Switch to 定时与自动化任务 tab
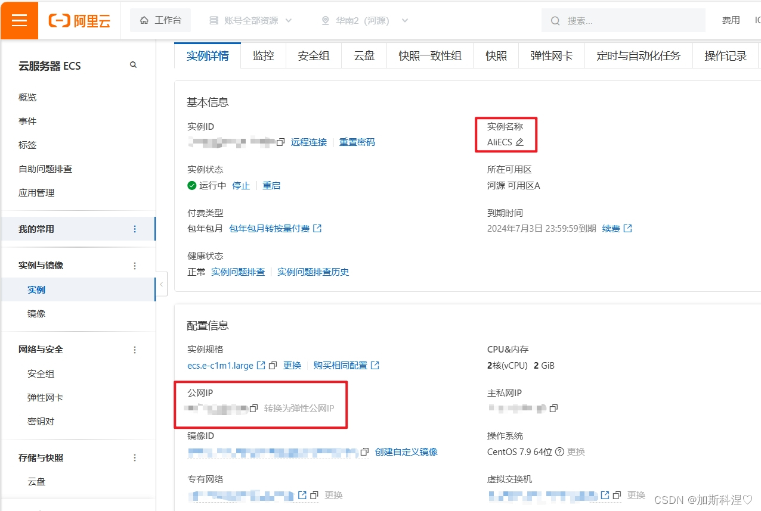761x511 pixels. (639, 56)
